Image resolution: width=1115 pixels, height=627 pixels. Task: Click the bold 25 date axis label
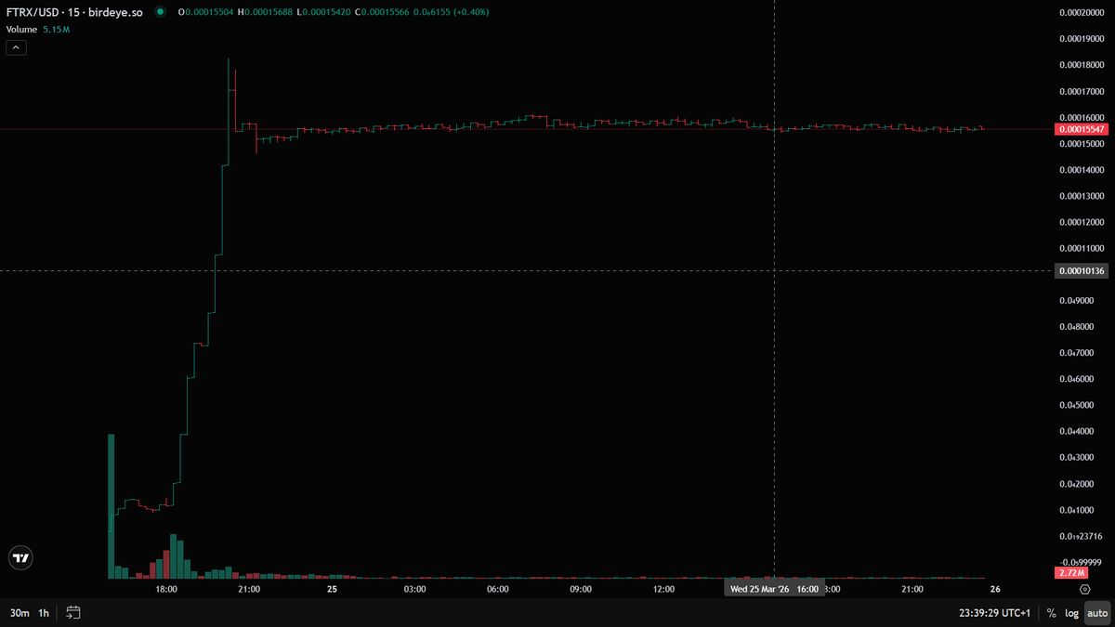pyautogui.click(x=332, y=589)
